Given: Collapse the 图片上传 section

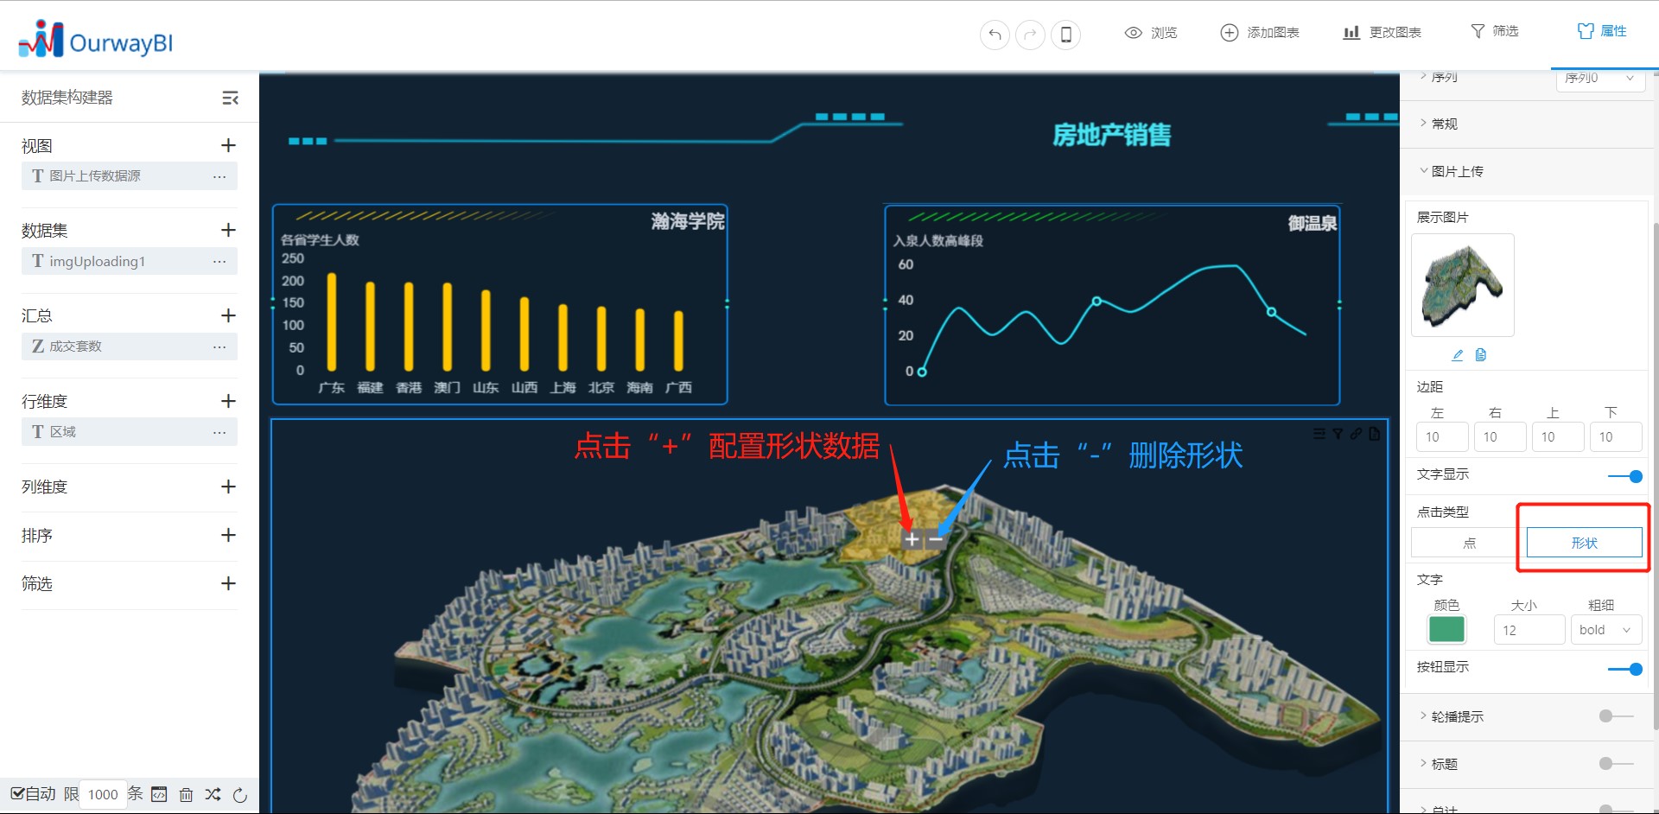Looking at the screenshot, I should [x=1452, y=171].
